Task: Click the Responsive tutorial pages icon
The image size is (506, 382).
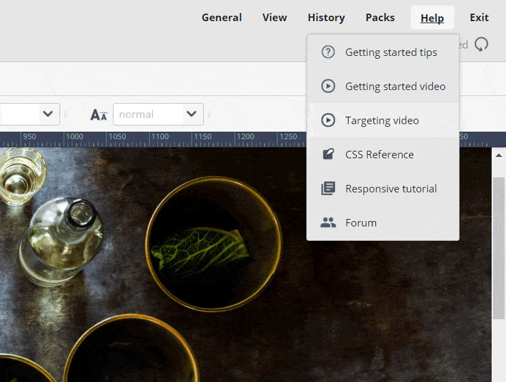Action: point(328,188)
